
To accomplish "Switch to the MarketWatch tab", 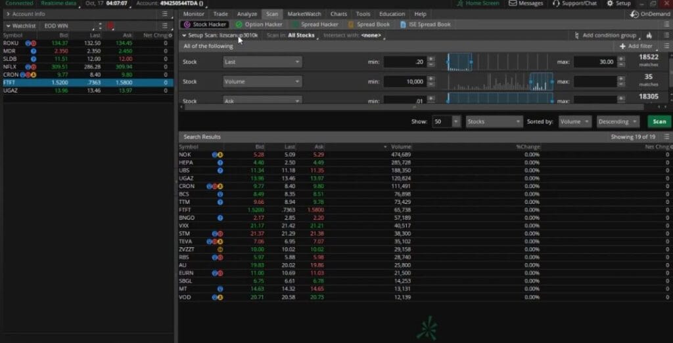I will 304,14.
